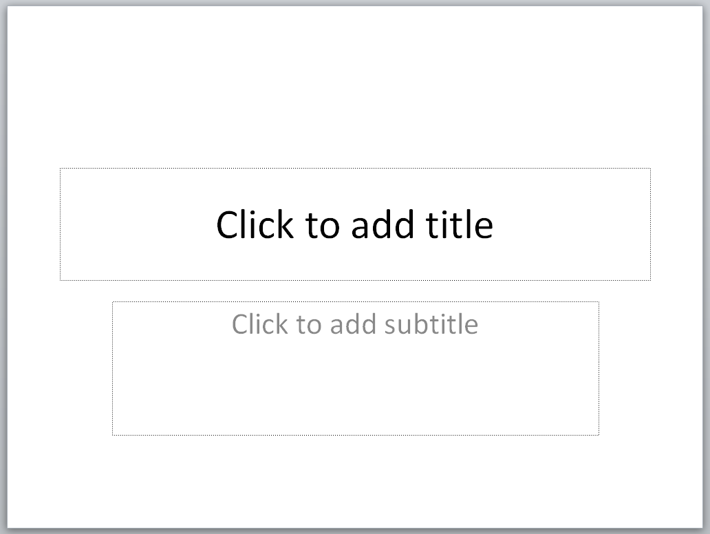This screenshot has width=710, height=534.
Task: Select the title placeholder's right border
Action: coord(650,224)
